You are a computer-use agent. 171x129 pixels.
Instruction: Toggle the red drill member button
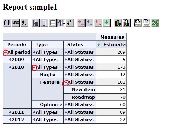(81, 23)
